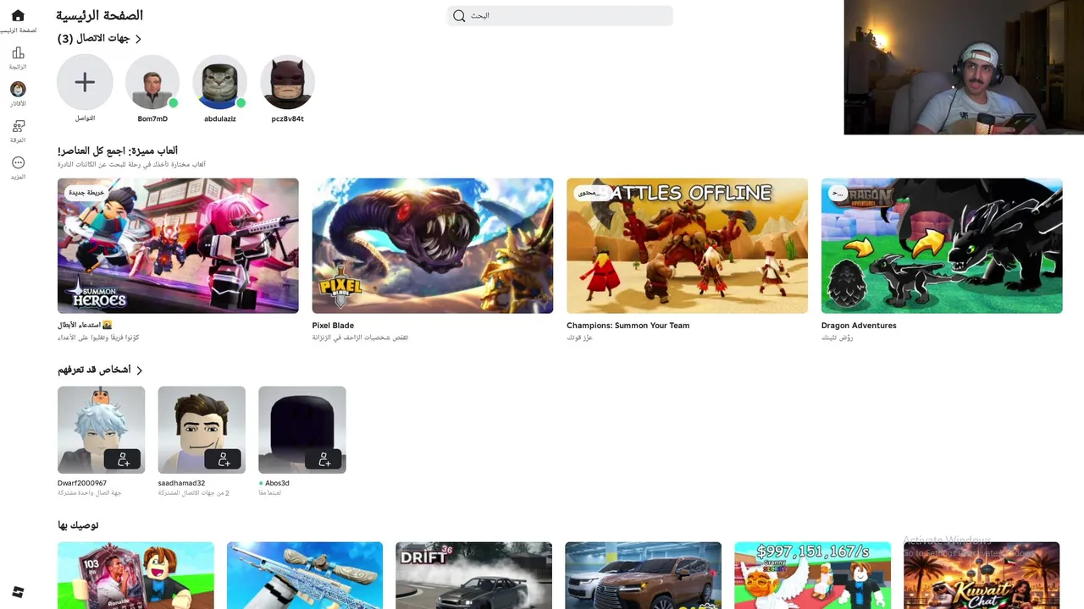Viewport: 1084px width, 609px height.
Task: Click the 'التواصل' label under plus button
Action: 85,118
